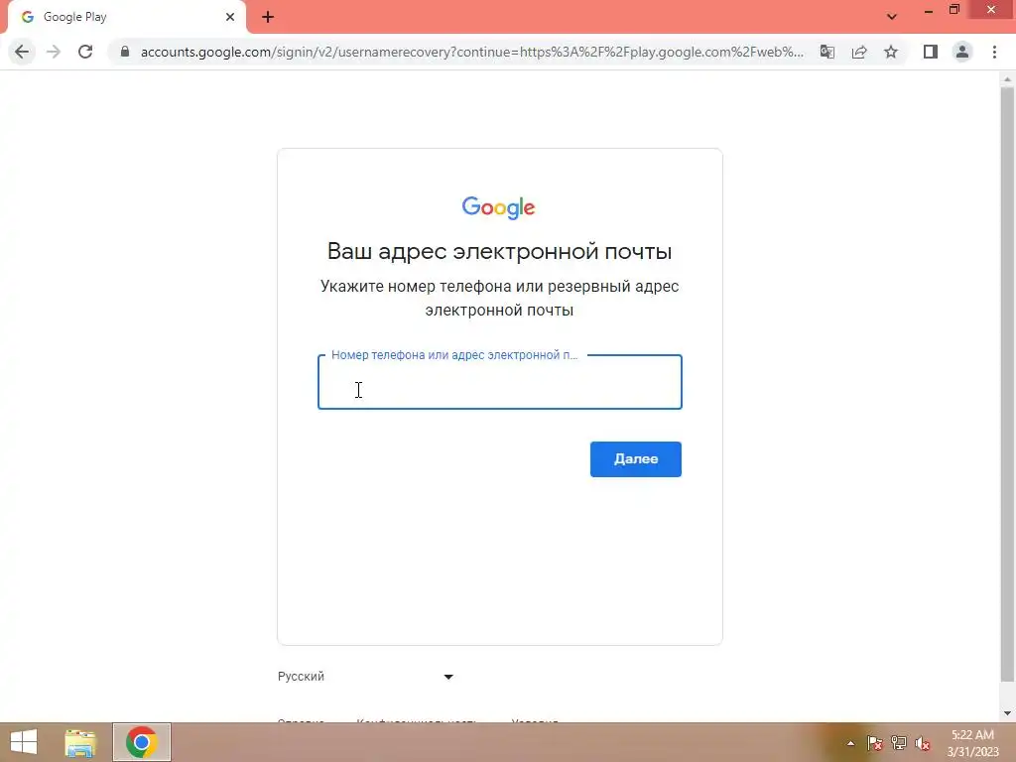Open the Русский language dropdown
Viewport: 1016px width, 762px height.
(365, 677)
